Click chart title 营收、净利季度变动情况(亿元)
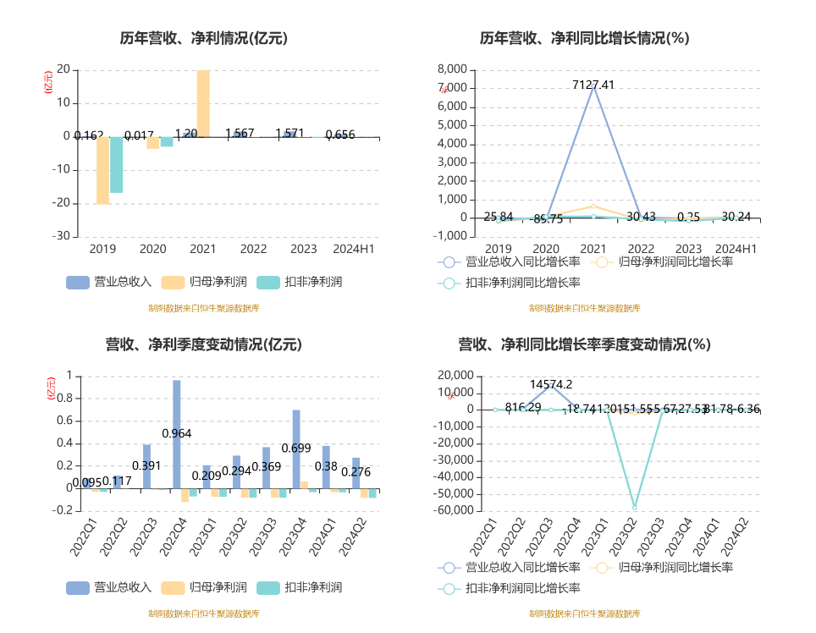This screenshot has height=633, width=816. [x=203, y=344]
